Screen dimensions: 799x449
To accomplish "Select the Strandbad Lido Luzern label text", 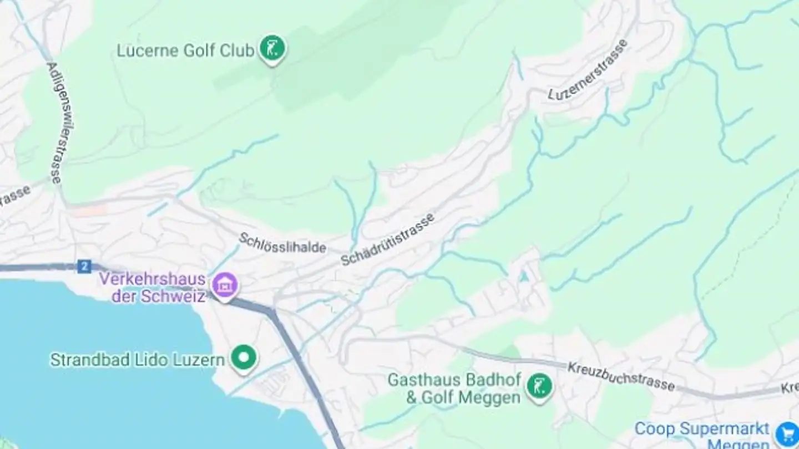I will click(138, 360).
